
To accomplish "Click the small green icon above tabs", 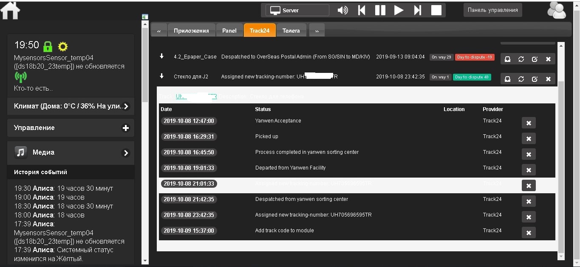I will coord(145,17).
